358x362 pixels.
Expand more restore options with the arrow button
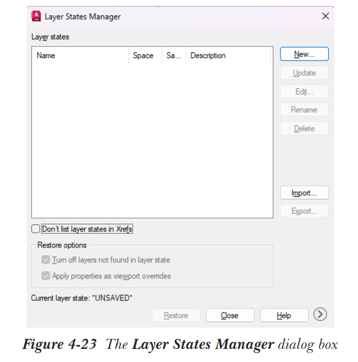tap(320, 315)
